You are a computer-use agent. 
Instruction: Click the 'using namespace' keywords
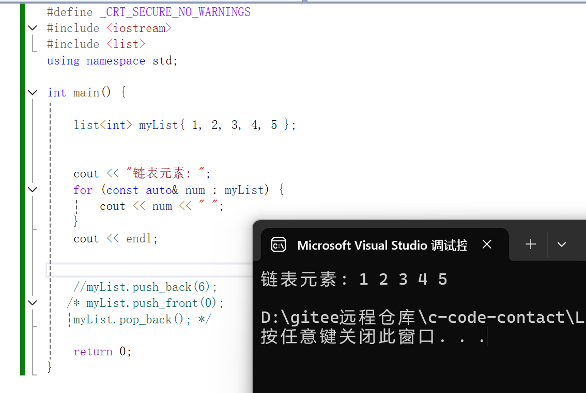click(96, 60)
